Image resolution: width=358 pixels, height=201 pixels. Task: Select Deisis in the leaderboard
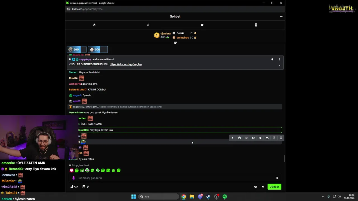[x=180, y=33]
